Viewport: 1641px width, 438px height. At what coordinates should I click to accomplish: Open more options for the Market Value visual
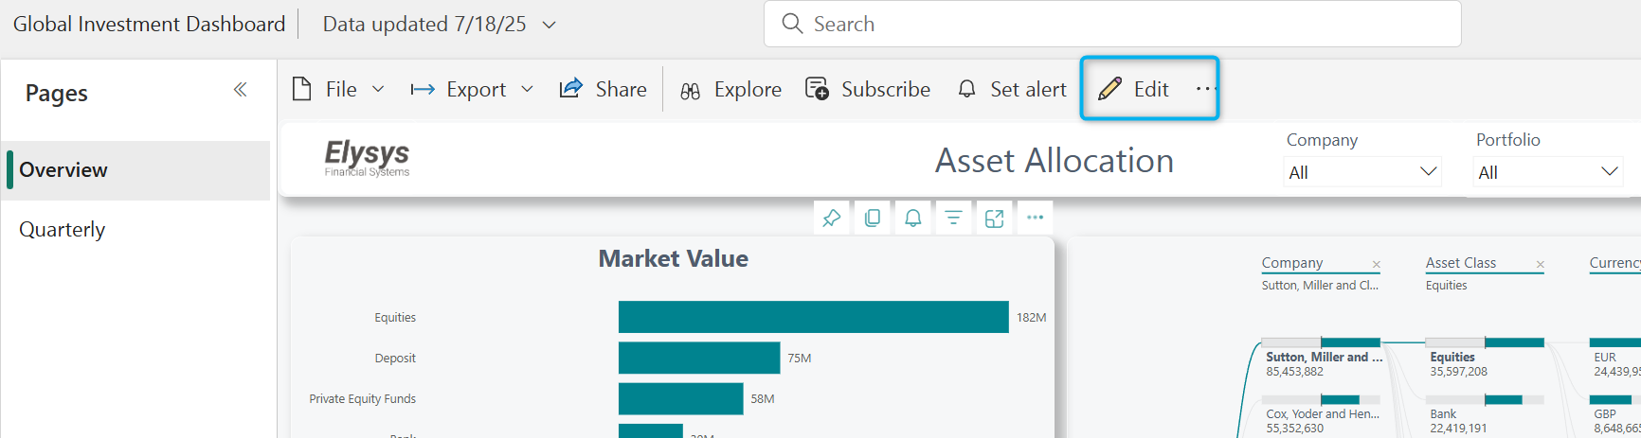tap(1035, 219)
